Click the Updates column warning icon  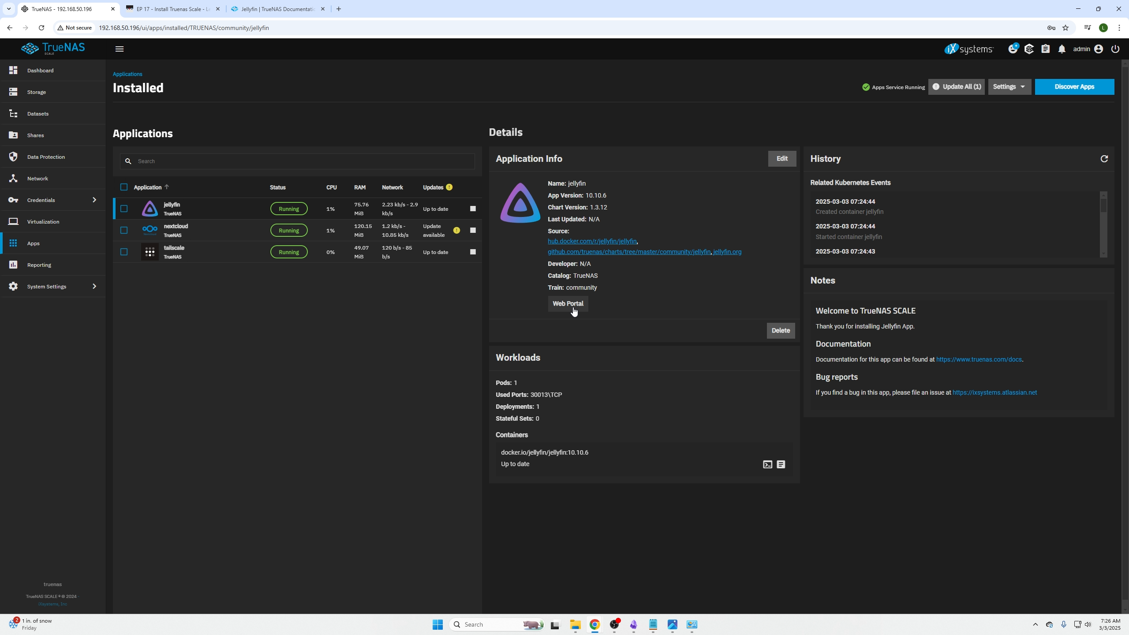[449, 187]
